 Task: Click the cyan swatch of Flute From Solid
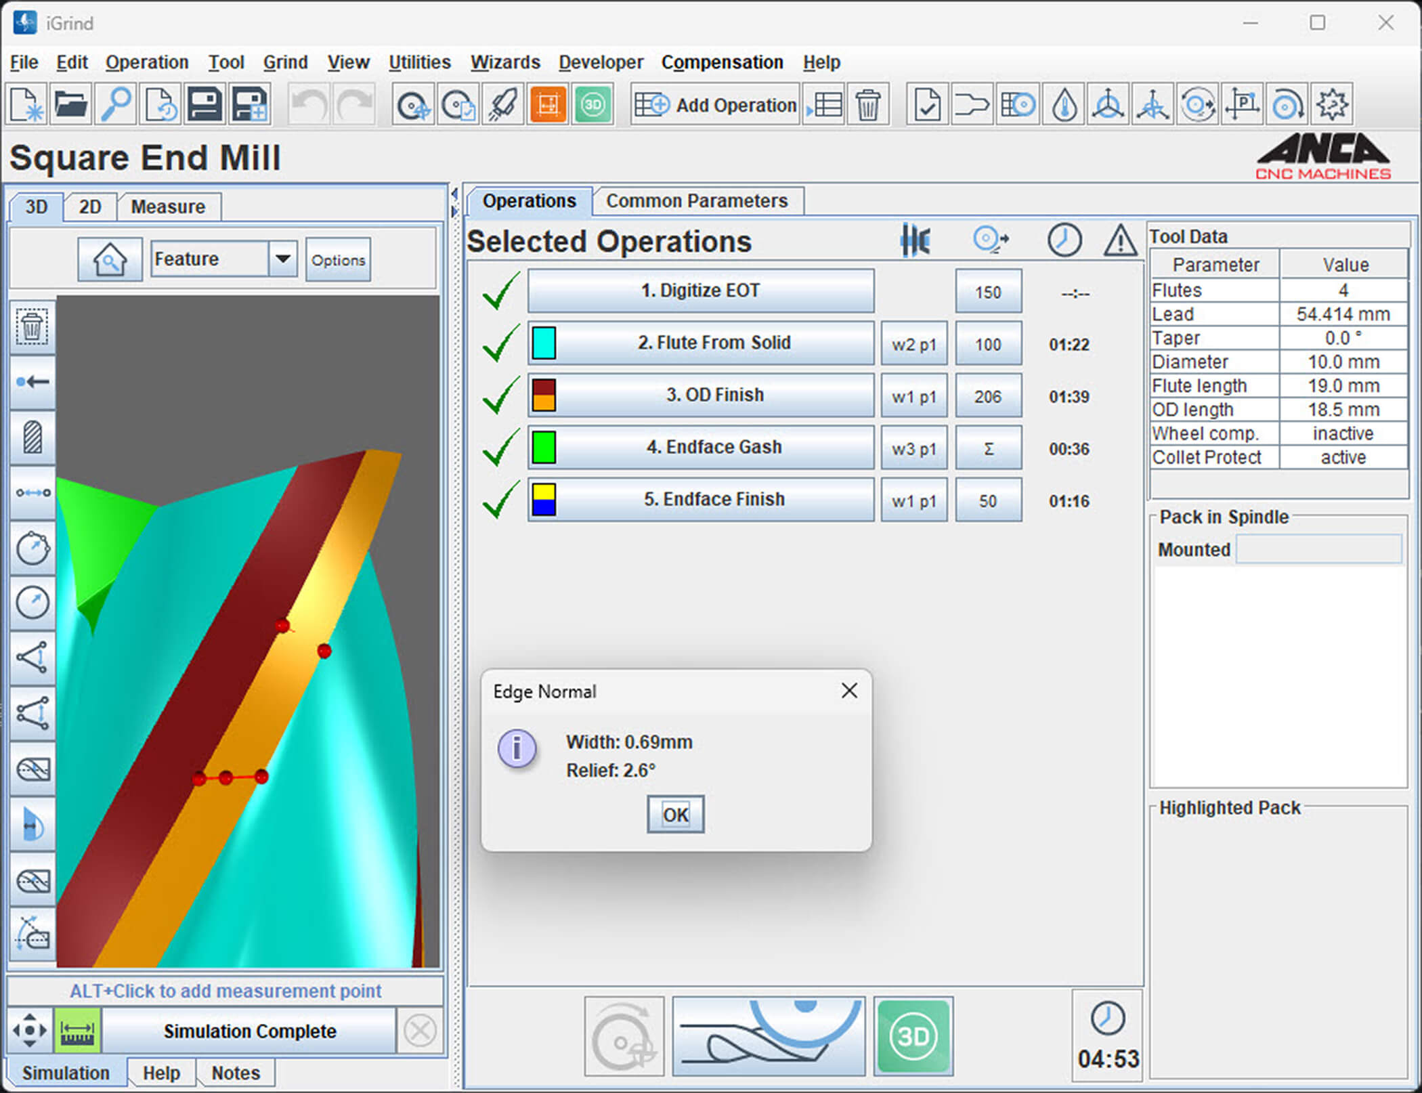[x=544, y=343]
